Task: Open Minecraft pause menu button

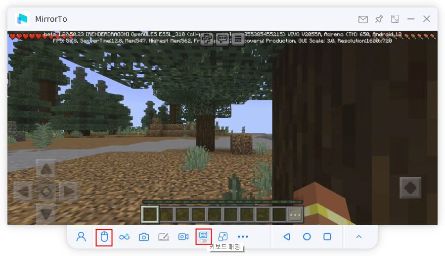Action: pyautogui.click(x=238, y=39)
